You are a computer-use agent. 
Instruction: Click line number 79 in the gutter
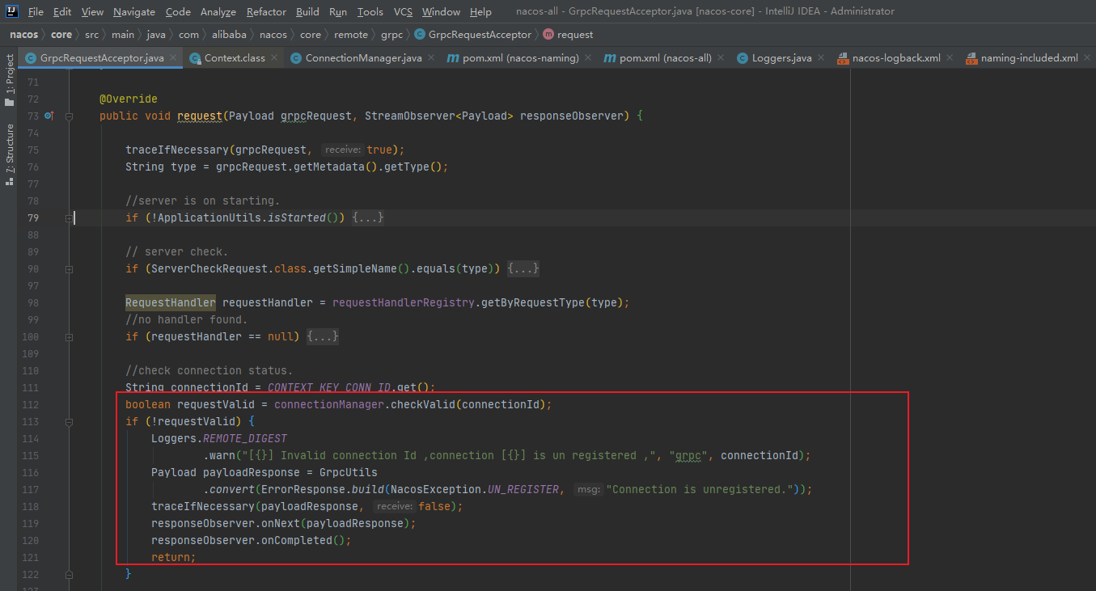coord(32,218)
